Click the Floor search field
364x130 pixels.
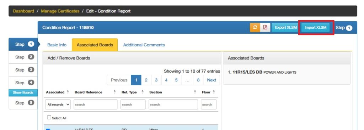[209, 104]
